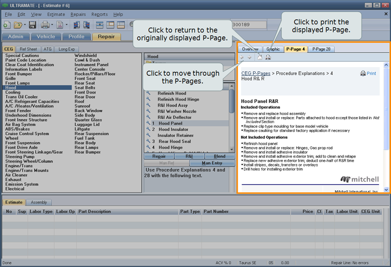391x267 pixels.
Task: Click the P-Page print icon
Action: click(x=268, y=58)
